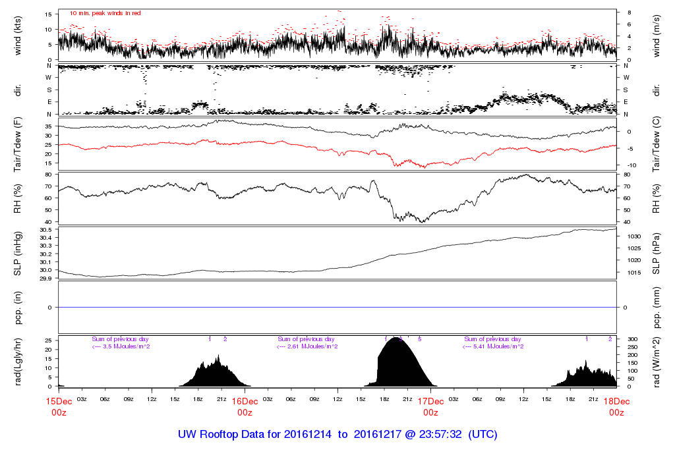
Task: Select the 'Tair/Tdew (C)' axis label
Action: pyautogui.click(x=657, y=143)
